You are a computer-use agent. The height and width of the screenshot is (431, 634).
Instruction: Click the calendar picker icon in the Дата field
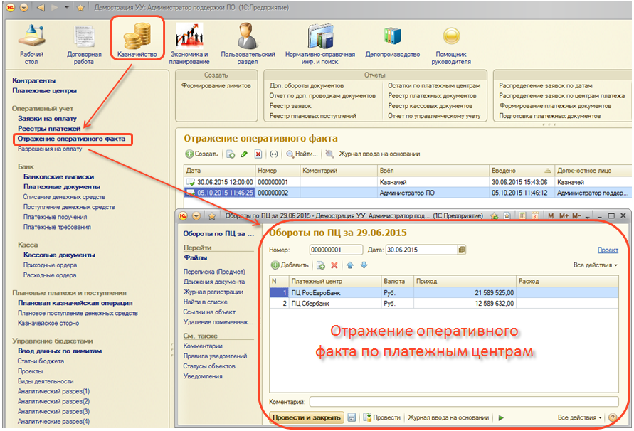(462, 250)
